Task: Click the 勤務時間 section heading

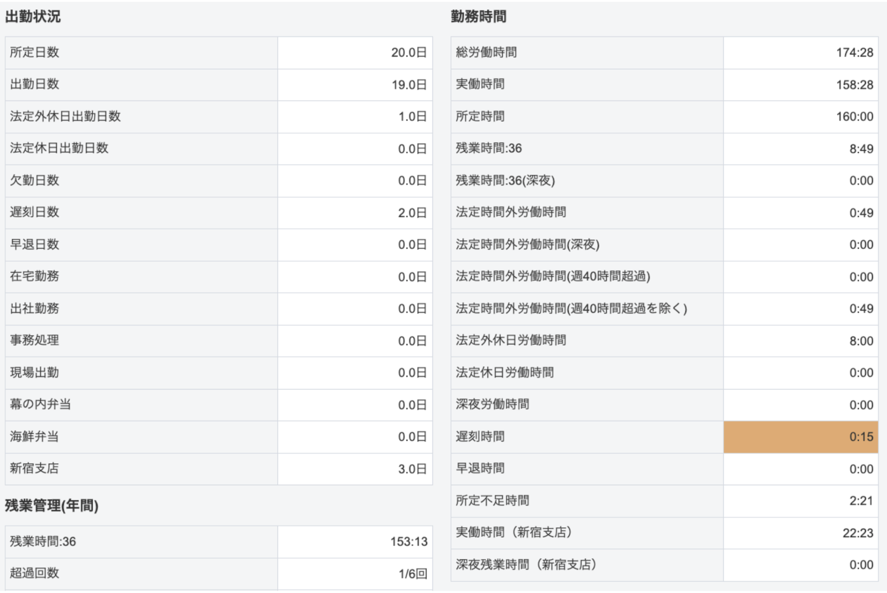Action: [478, 17]
